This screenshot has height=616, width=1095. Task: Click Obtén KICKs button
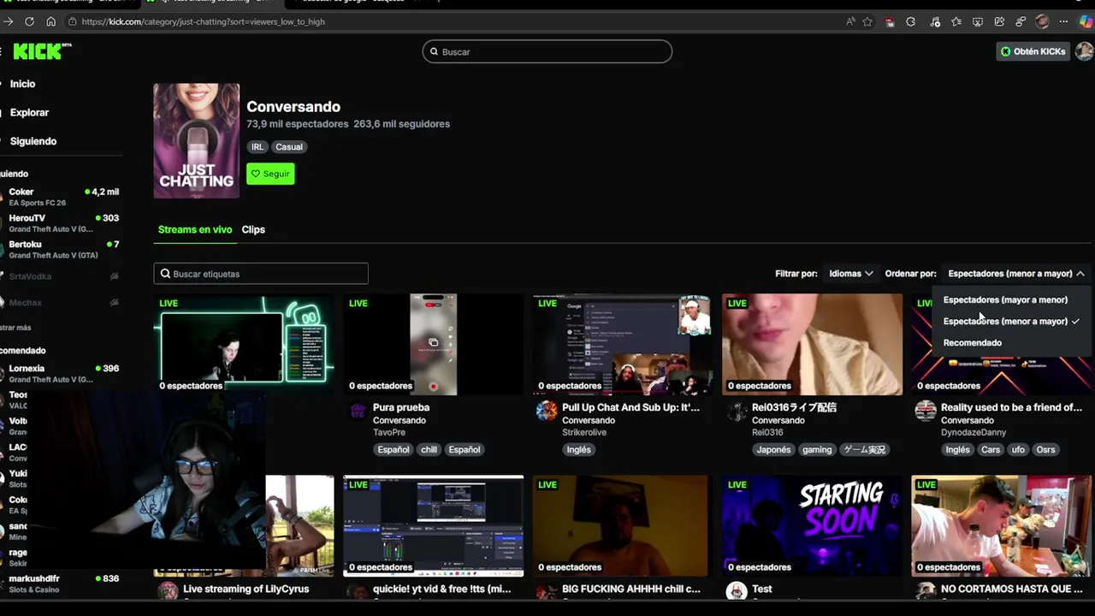[x=1033, y=51]
